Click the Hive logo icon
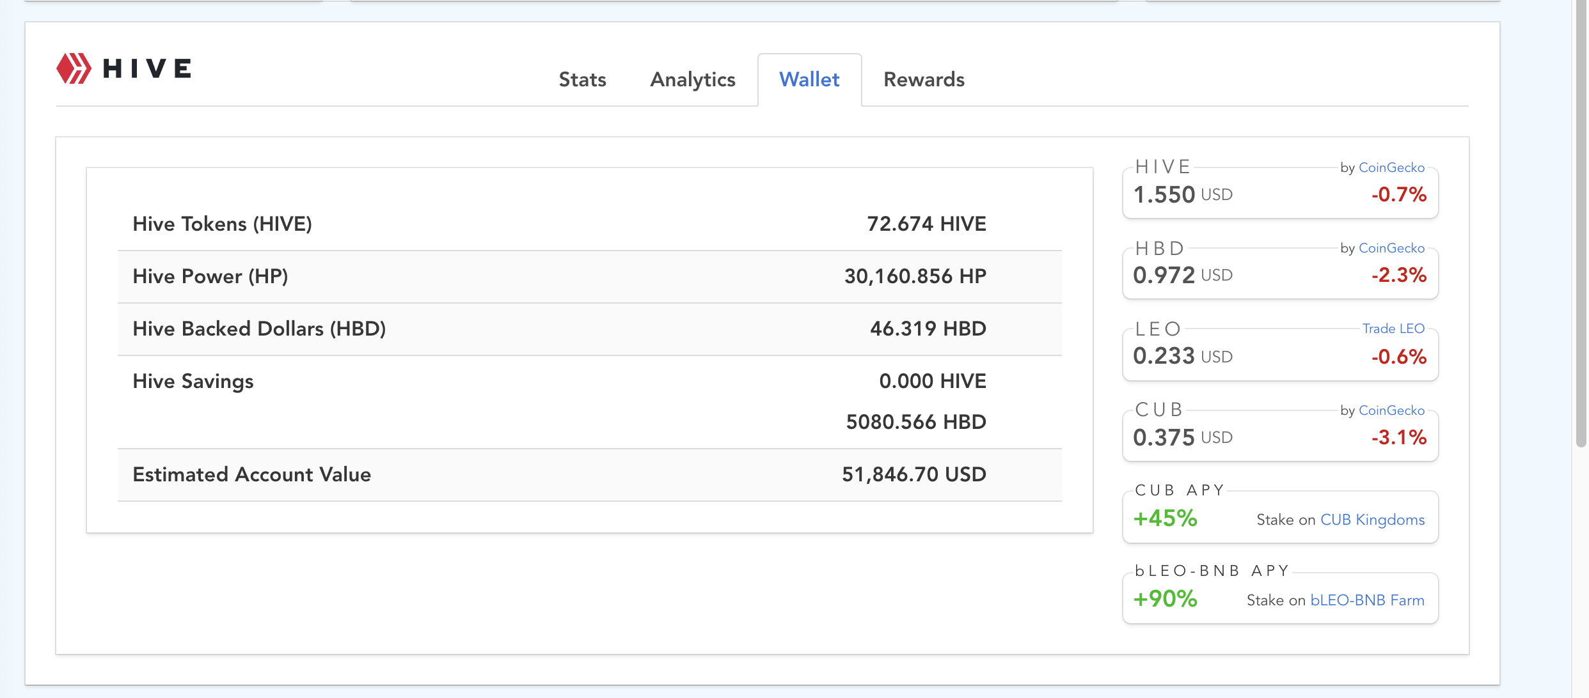The height and width of the screenshot is (698, 1589). pos(74,68)
